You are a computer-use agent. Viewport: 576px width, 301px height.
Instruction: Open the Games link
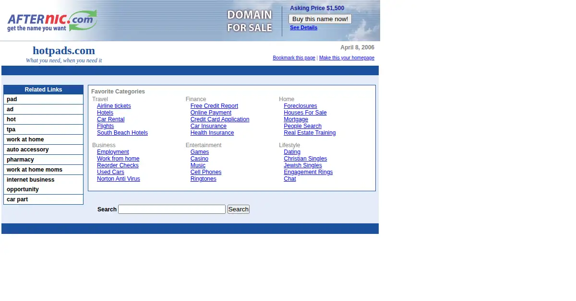200,152
